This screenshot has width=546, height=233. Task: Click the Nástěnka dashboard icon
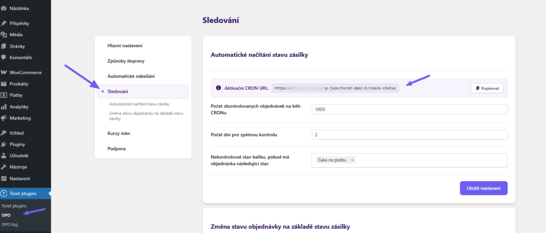4,9
